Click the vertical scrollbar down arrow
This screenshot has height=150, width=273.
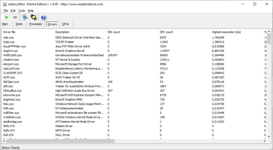click(269, 136)
